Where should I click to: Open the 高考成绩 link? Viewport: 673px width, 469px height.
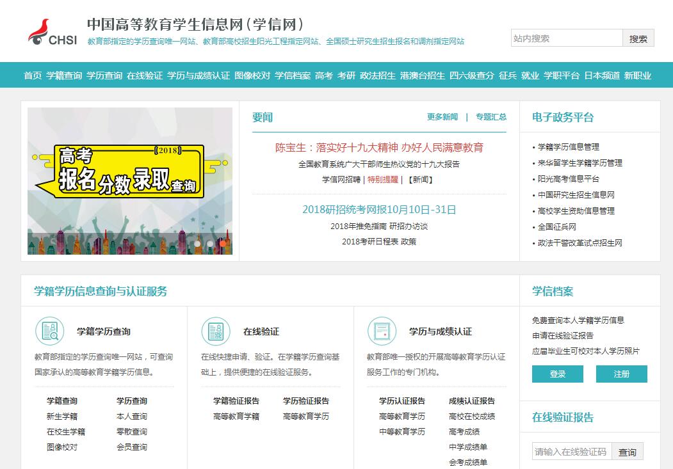tap(464, 432)
